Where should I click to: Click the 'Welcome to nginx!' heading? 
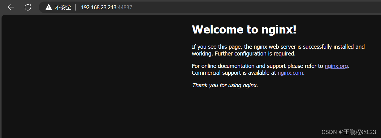(244, 29)
